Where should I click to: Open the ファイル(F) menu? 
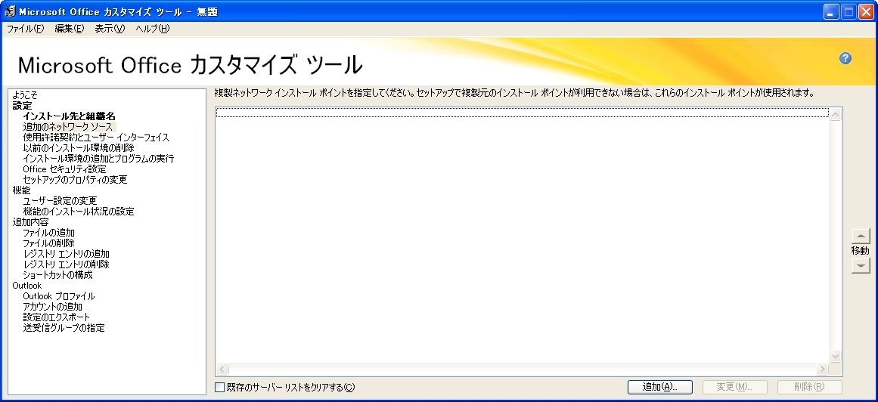pyautogui.click(x=25, y=29)
